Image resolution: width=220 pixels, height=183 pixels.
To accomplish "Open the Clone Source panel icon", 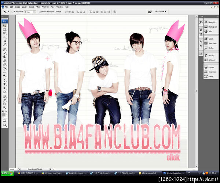I will 201,34.
